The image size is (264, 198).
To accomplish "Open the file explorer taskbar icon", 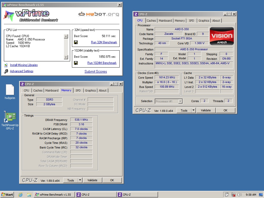I will pyautogui.click(x=29, y=195).
